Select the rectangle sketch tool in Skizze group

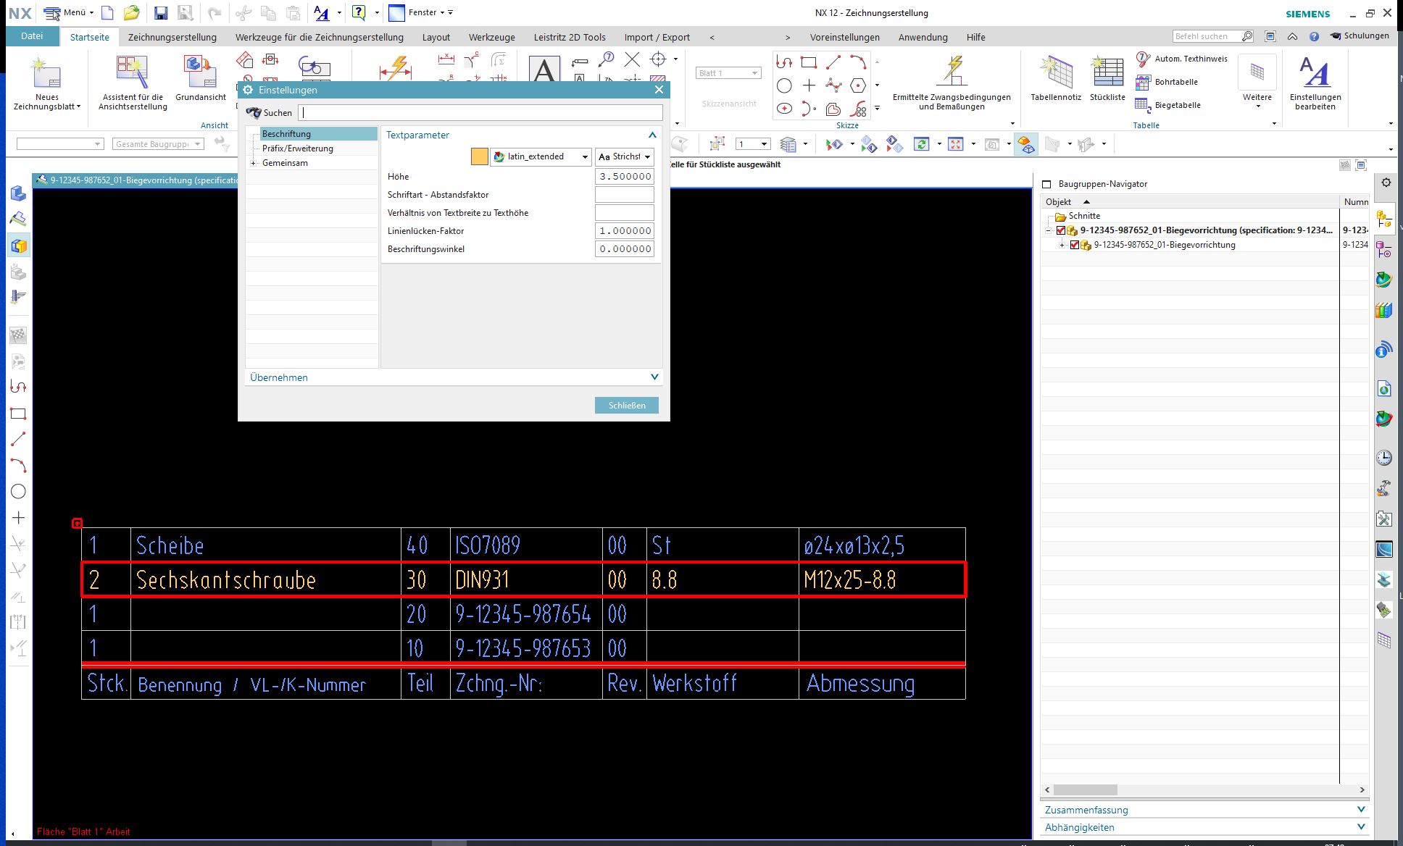click(809, 62)
